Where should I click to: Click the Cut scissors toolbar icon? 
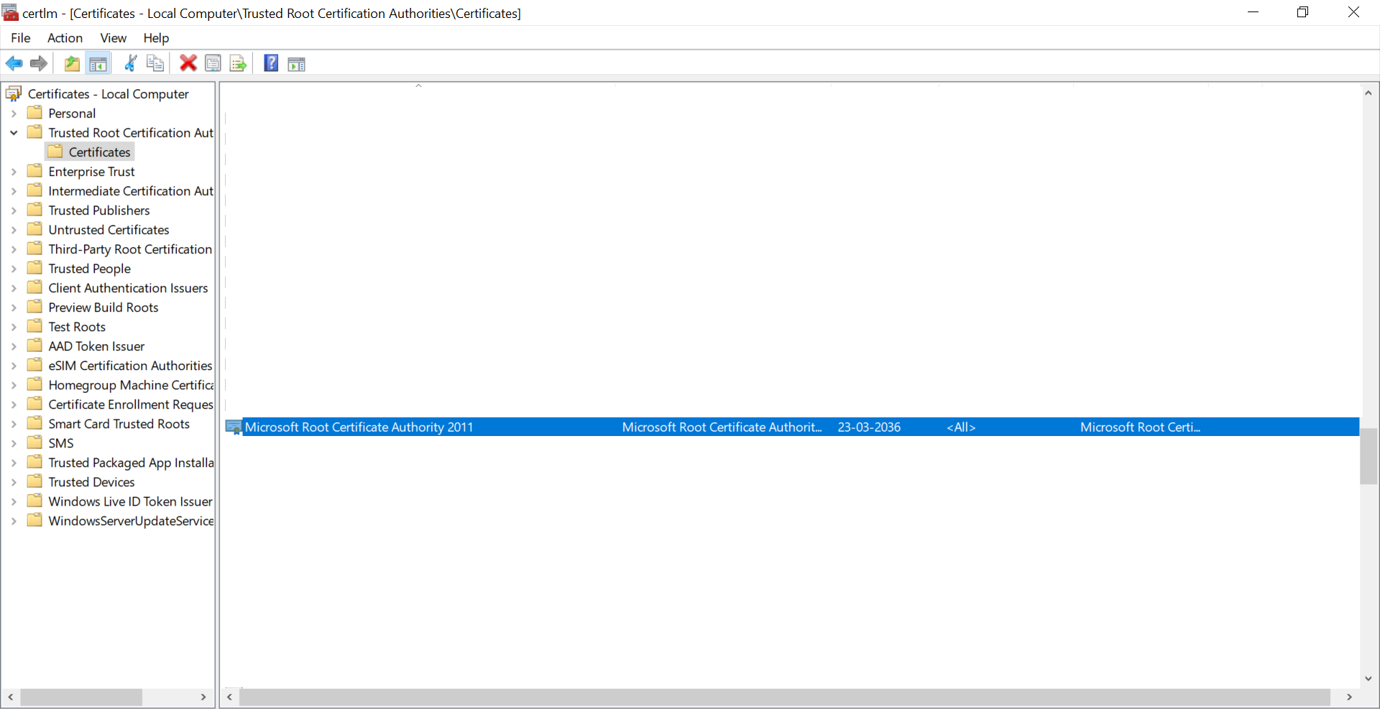(x=130, y=64)
